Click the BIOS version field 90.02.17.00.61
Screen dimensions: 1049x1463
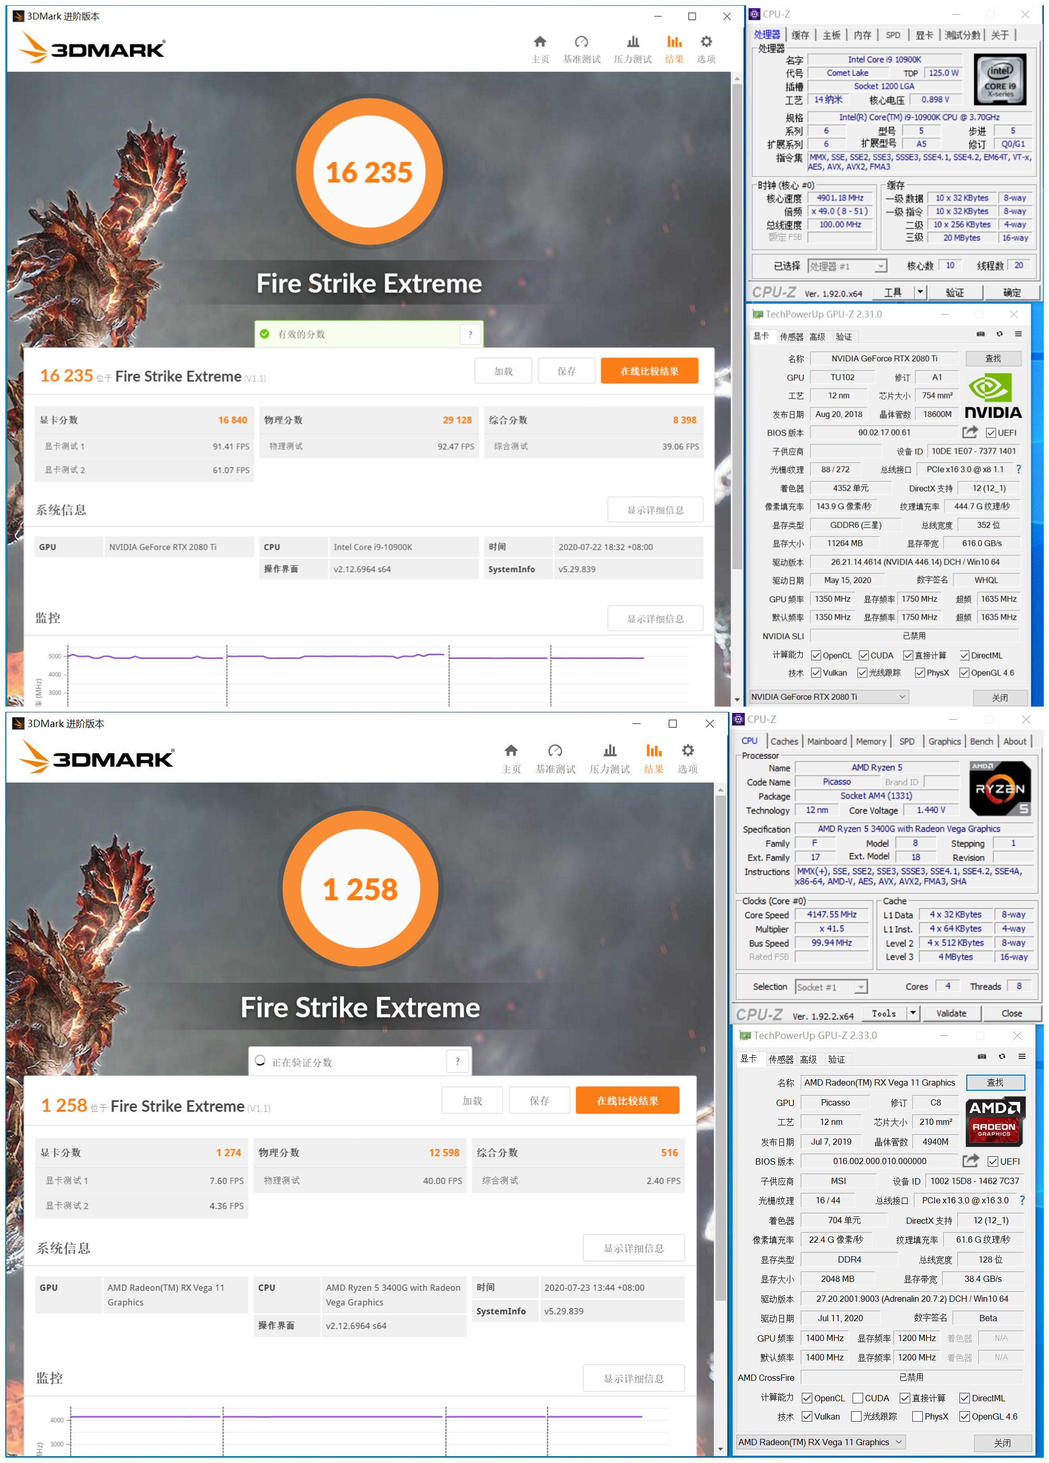click(x=885, y=432)
